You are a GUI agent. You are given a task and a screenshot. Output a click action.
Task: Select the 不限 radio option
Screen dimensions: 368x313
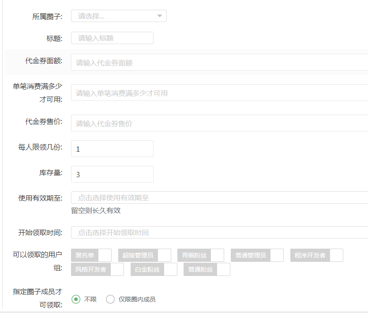[76, 299]
